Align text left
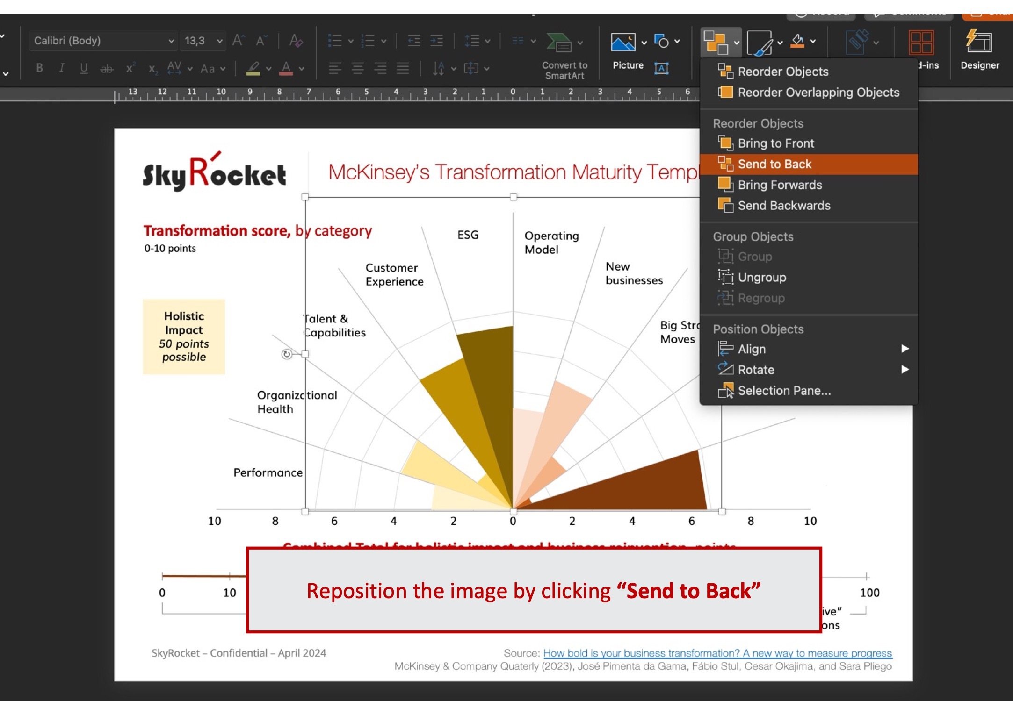Image resolution: width=1013 pixels, height=701 pixels. point(335,68)
